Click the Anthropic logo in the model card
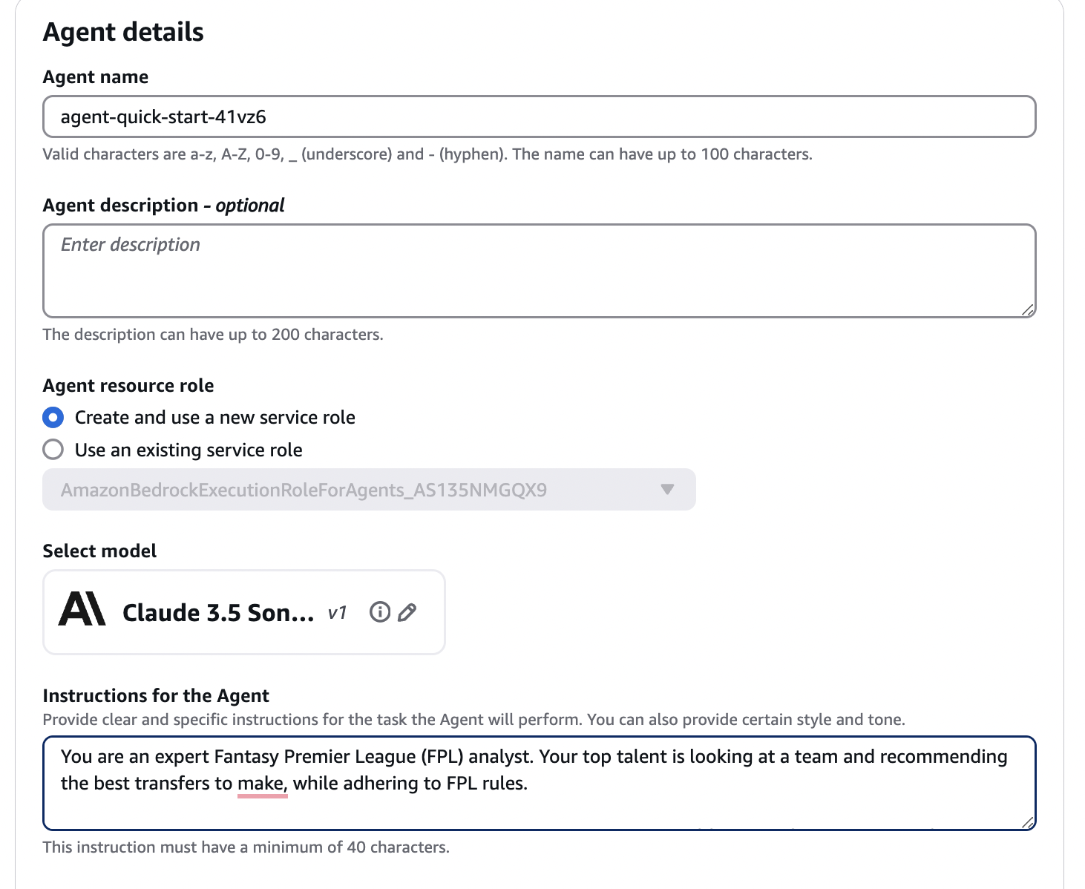 coord(82,609)
